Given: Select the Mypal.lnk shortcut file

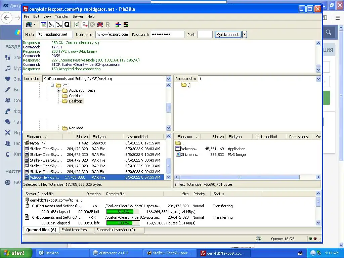Looking at the screenshot, I should [94, 143].
